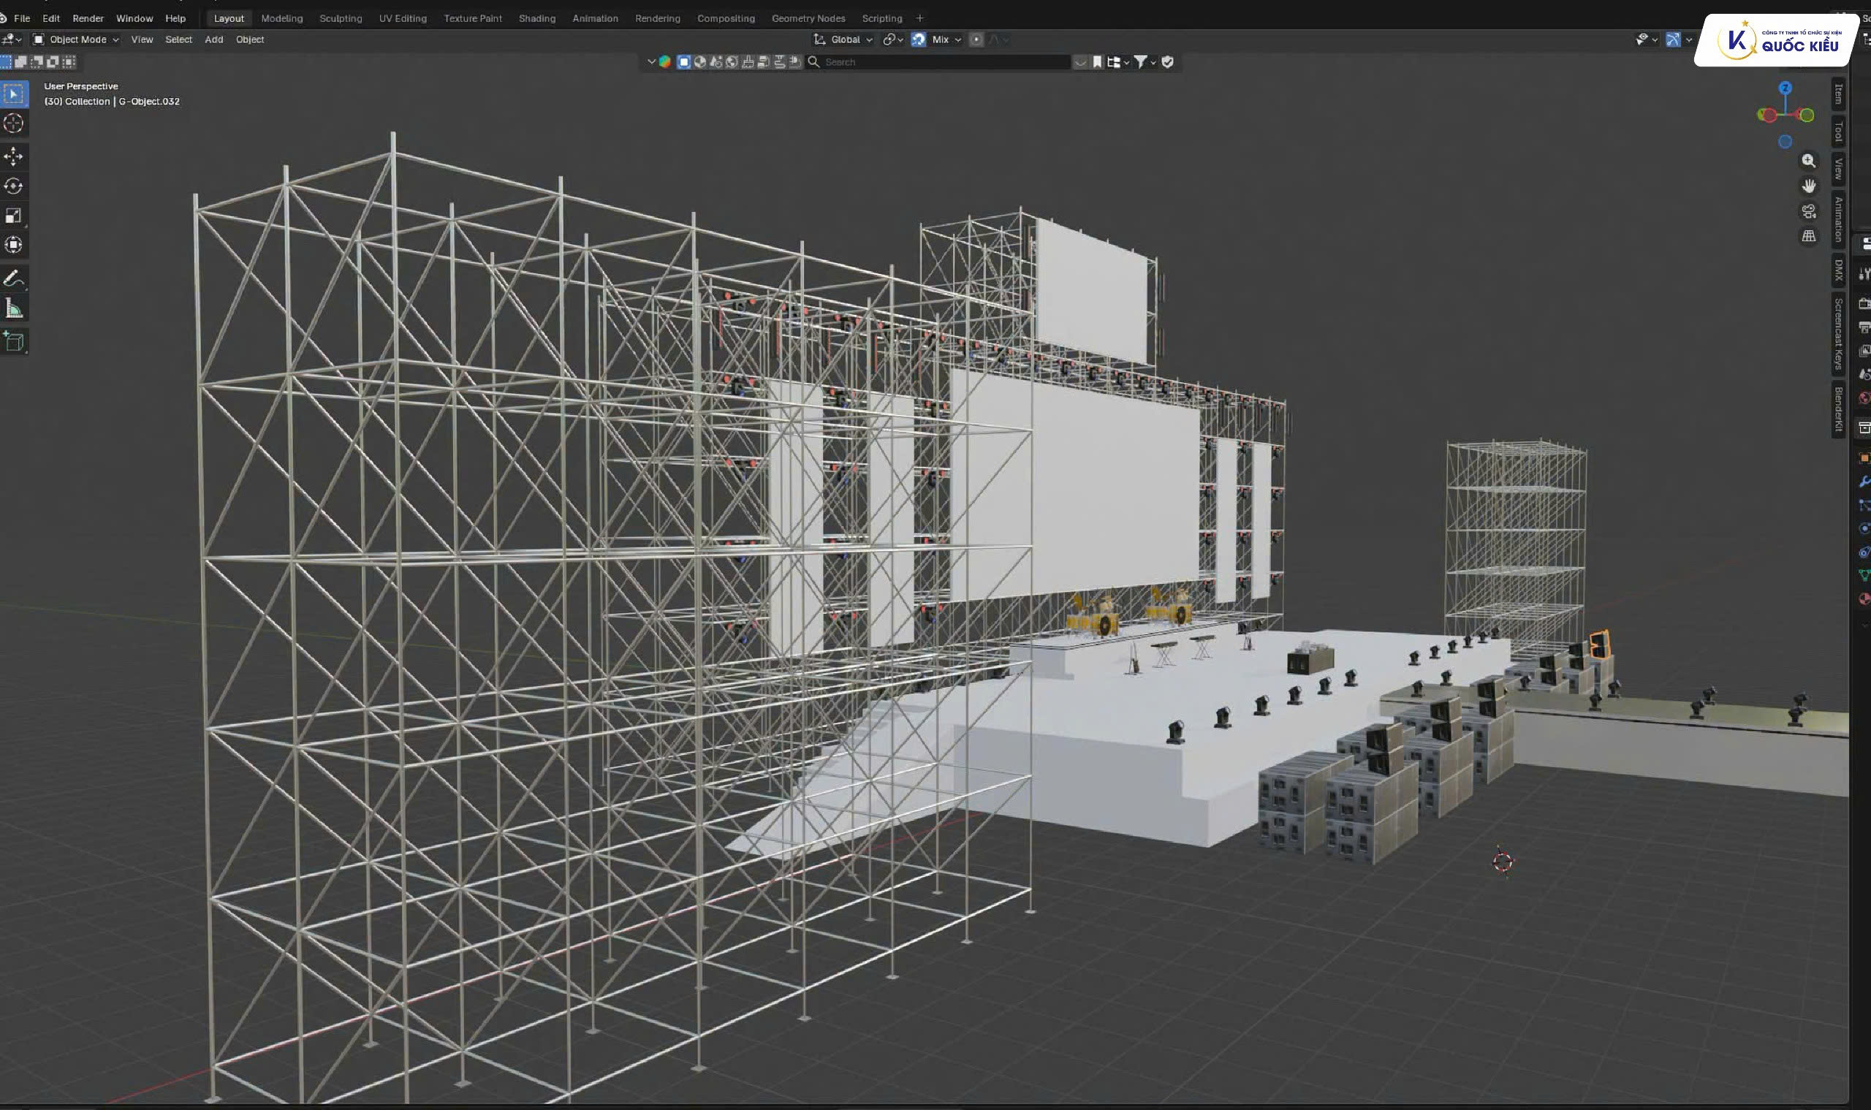This screenshot has height=1110, width=1871.
Task: Activate the Move tool
Action: (13, 156)
